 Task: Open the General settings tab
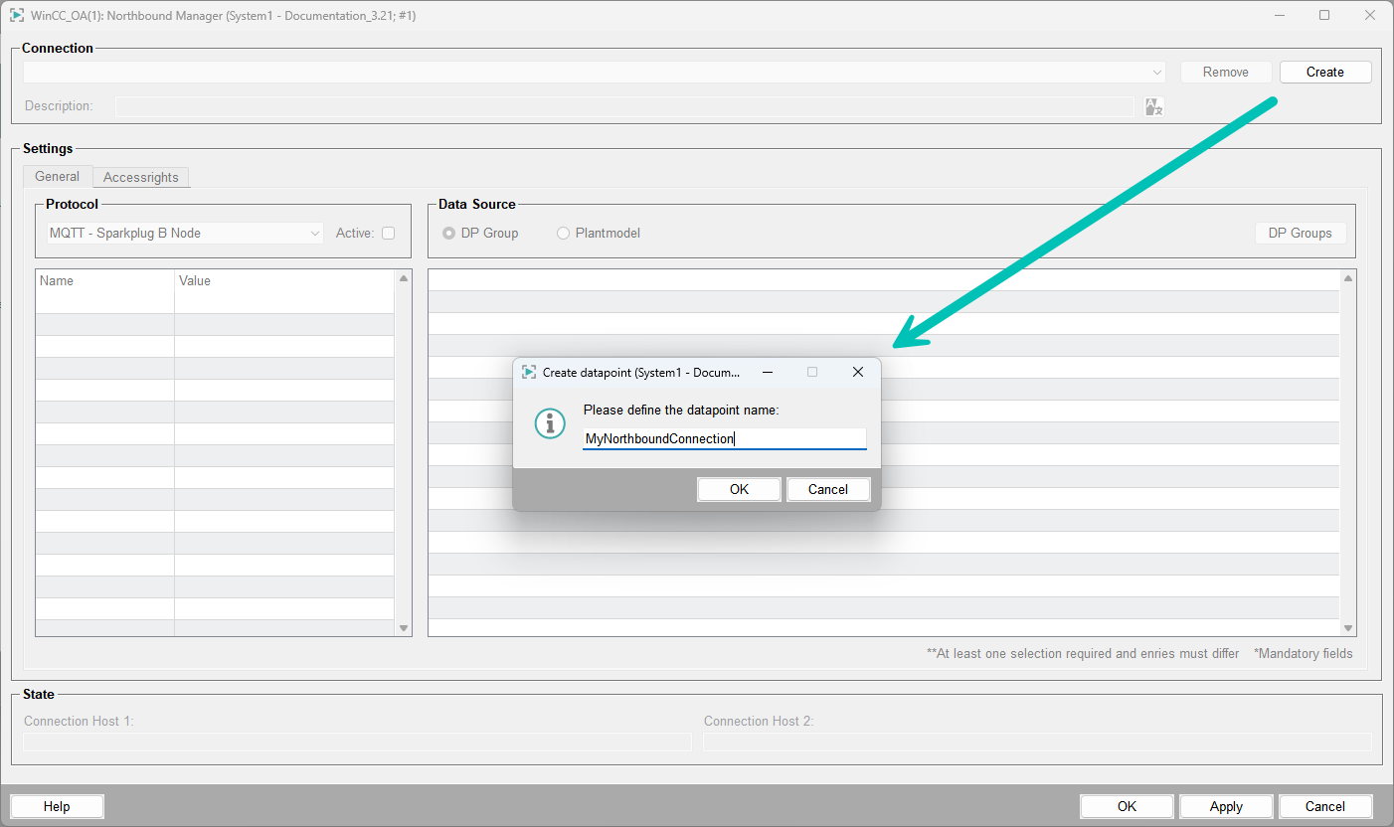click(x=57, y=176)
